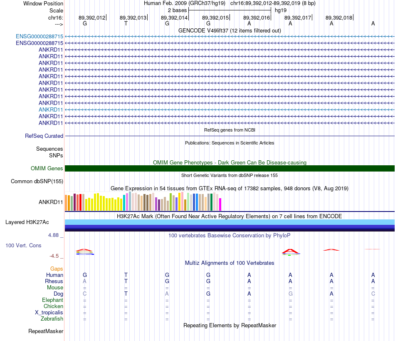395x341 pixels.
Task: Click the Window Position label
Action: tap(43, 3)
